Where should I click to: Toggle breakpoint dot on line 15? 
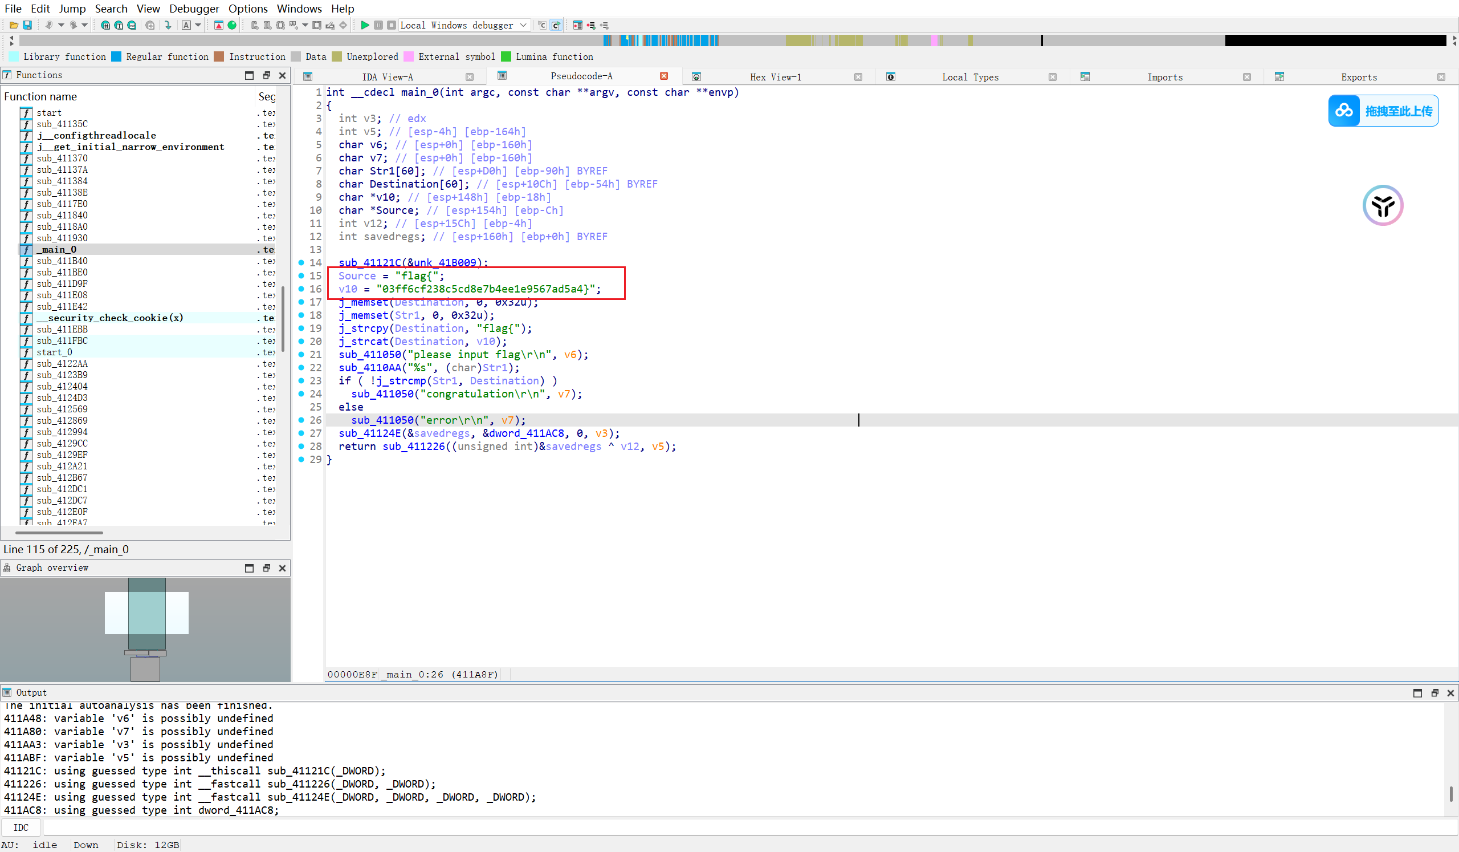coord(301,275)
